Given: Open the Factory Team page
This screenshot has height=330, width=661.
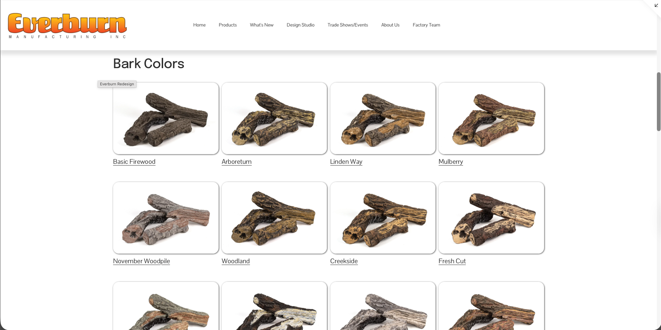Looking at the screenshot, I should click(x=426, y=25).
